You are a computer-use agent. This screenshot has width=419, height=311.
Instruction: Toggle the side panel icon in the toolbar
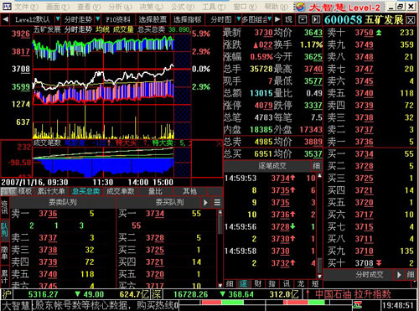(316, 19)
